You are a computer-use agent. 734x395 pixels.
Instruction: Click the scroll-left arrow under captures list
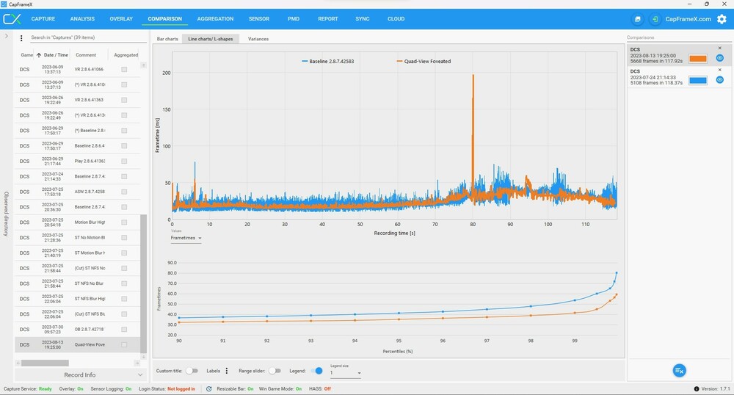pos(18,363)
